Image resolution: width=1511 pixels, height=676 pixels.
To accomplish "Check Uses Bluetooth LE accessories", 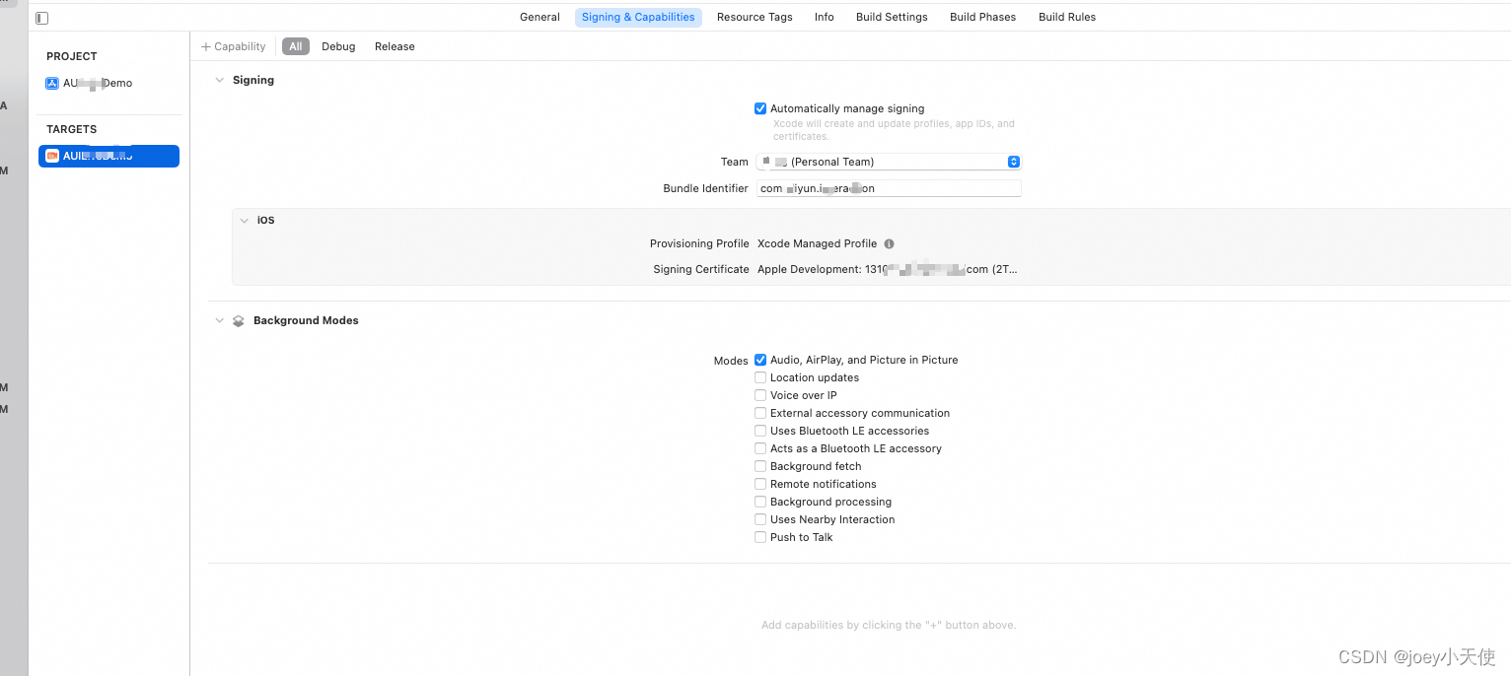I will click(760, 431).
